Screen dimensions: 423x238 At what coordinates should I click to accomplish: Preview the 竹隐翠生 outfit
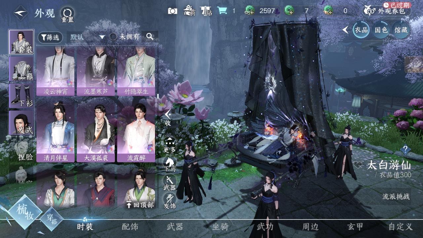point(136,71)
